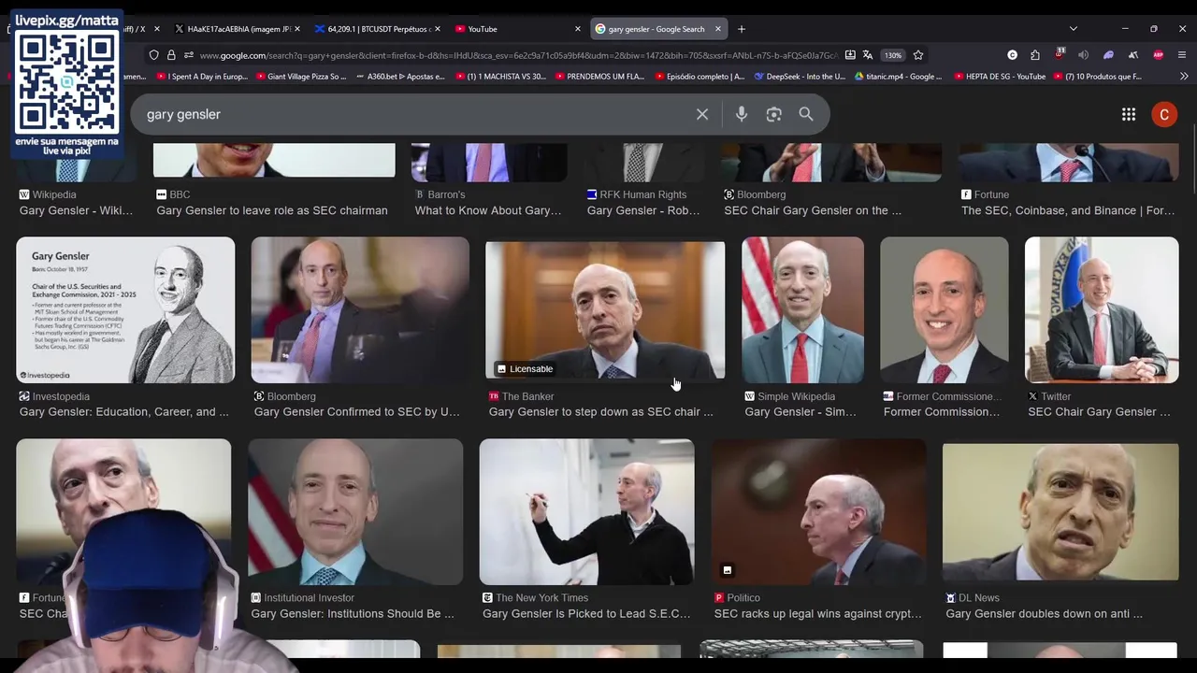Viewport: 1197px width, 673px height.
Task: List all tabs with the dropdown arrow
Action: (x=1073, y=29)
